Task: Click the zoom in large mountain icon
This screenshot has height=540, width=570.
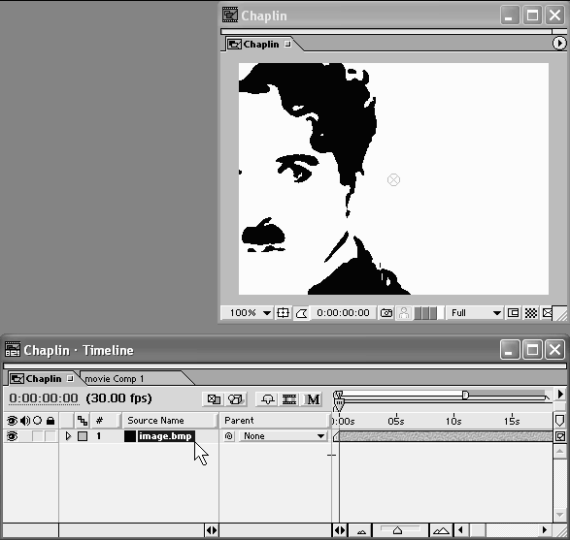Action: 441,531
